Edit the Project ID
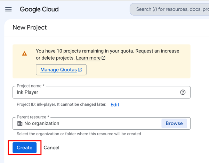 pyautogui.click(x=115, y=105)
